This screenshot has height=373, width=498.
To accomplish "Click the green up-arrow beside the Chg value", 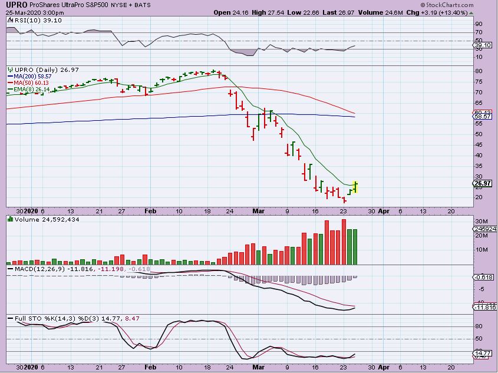I will (x=471, y=13).
